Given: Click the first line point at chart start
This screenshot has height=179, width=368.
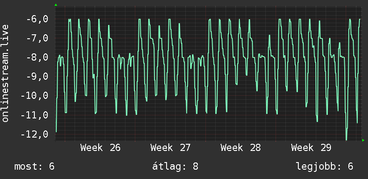Looking at the screenshot, I should coord(56,132).
